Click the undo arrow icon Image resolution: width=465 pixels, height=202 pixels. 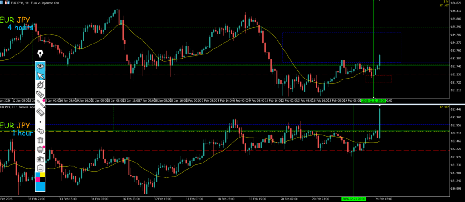[x=41, y=131]
